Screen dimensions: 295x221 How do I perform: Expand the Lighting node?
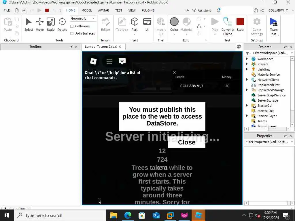click(247, 69)
